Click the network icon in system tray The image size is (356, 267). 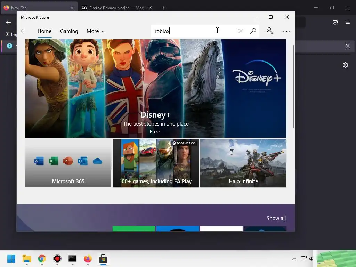click(304, 259)
